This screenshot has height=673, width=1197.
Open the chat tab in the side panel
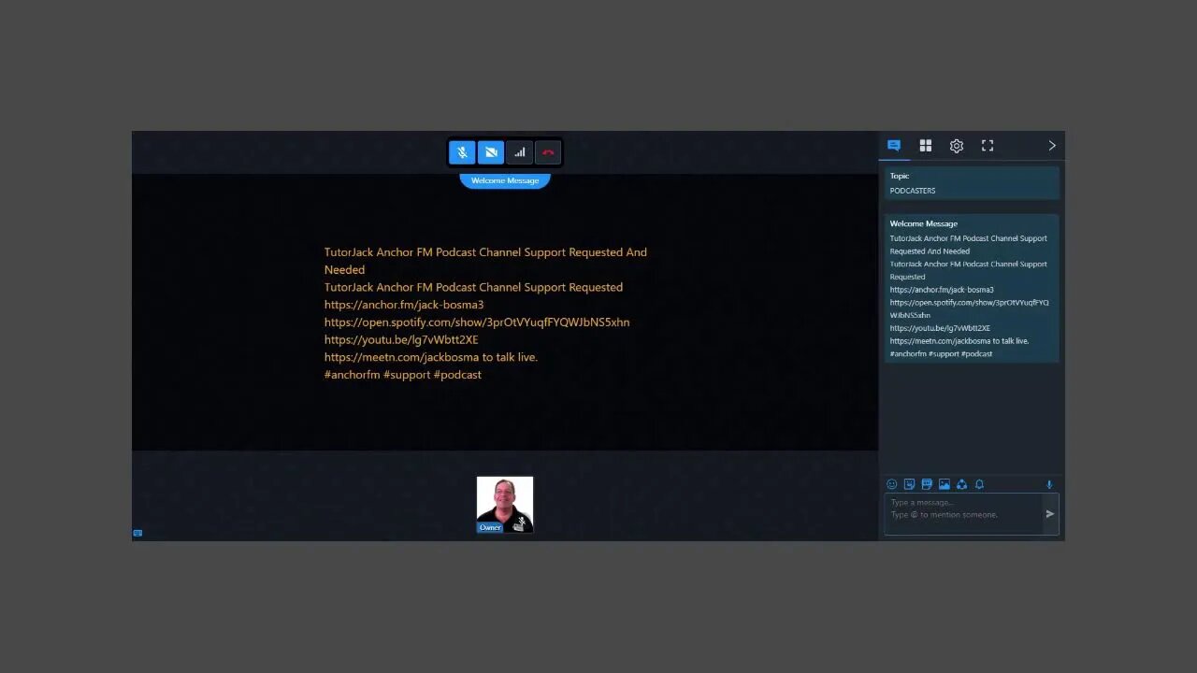click(x=894, y=146)
